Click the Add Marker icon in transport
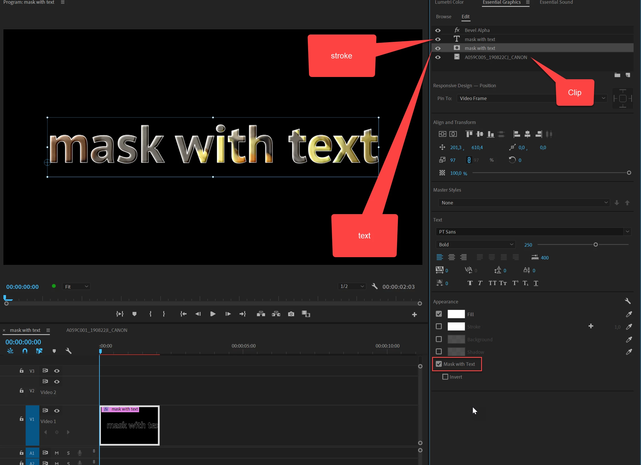Image resolution: width=641 pixels, height=465 pixels. [135, 314]
